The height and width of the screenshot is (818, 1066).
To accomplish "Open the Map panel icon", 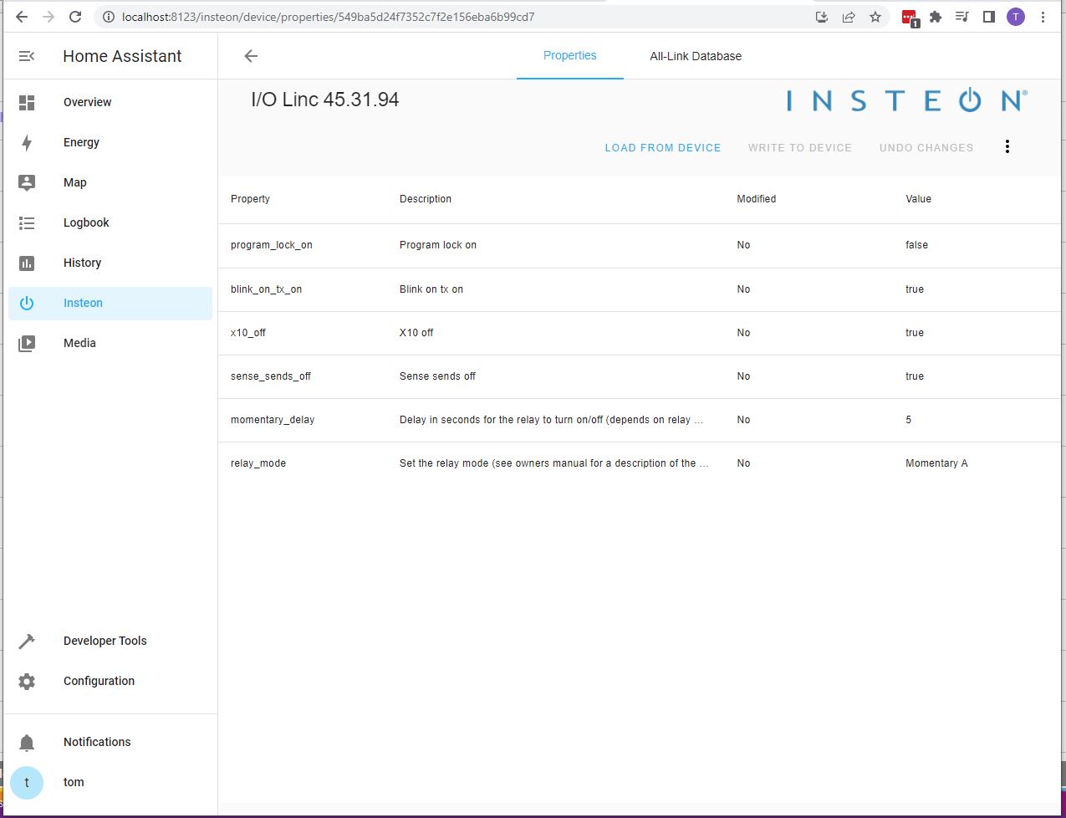I will [26, 181].
